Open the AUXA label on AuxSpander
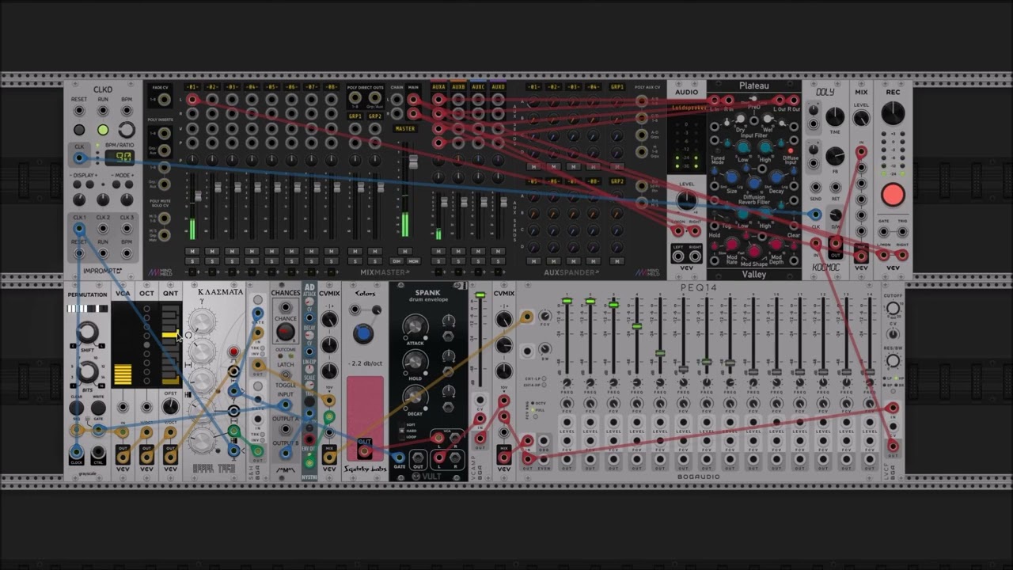The width and height of the screenshot is (1013, 570). 438,87
